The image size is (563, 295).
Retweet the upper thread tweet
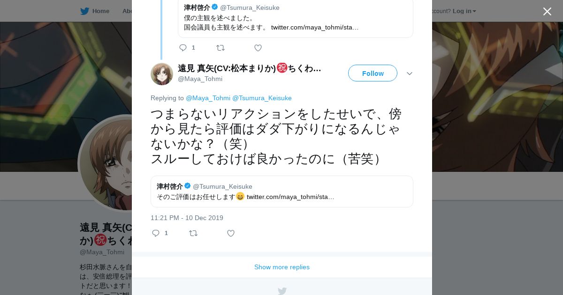pyautogui.click(x=221, y=48)
